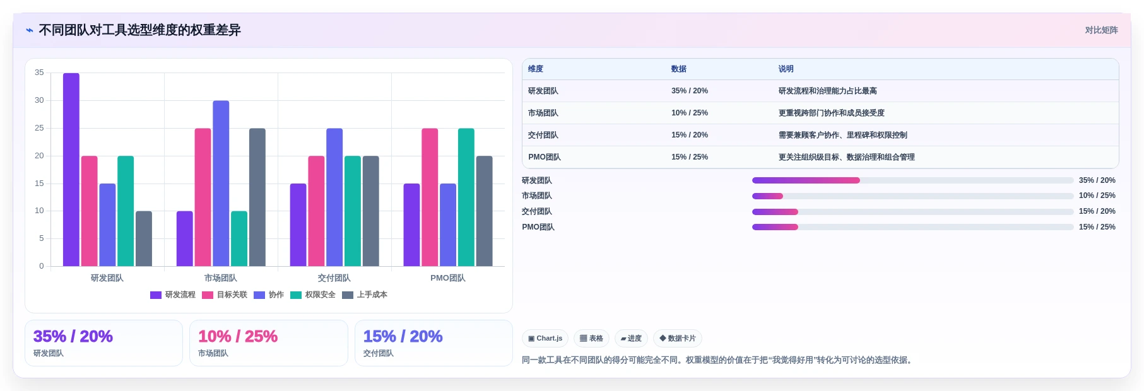Viewport: 1144px width, 391px height.
Task: Select the 交付团队 progress bar
Action: pyautogui.click(x=912, y=212)
